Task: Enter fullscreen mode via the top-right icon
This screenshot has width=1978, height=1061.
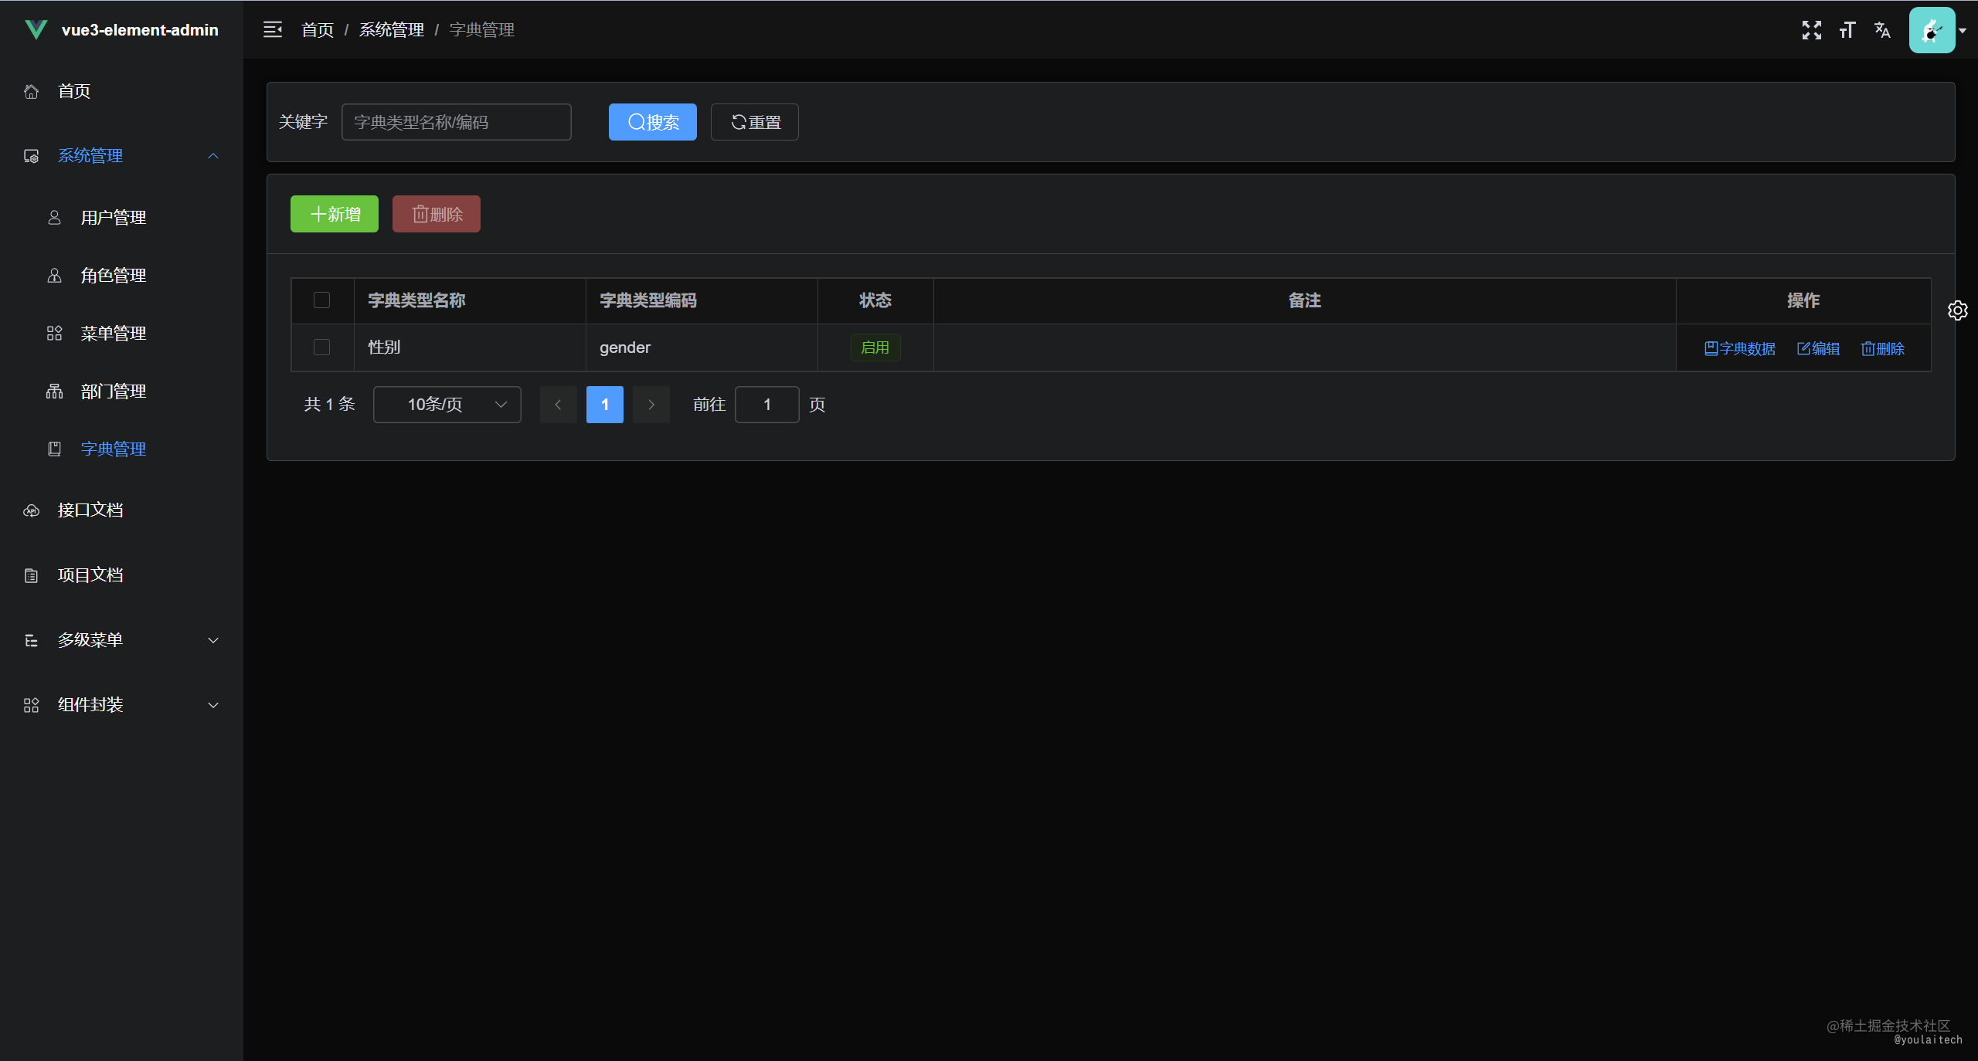Action: click(x=1811, y=30)
